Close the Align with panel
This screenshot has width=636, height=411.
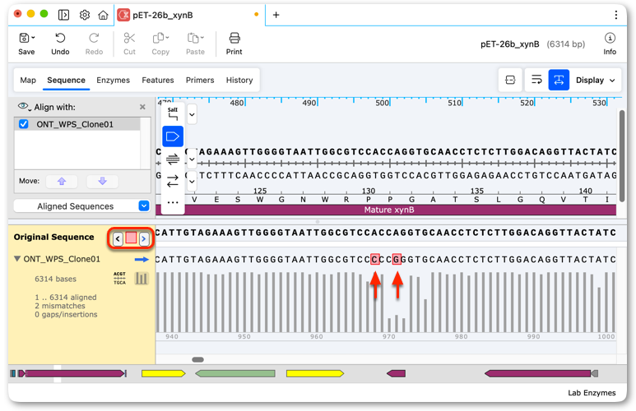(142, 107)
